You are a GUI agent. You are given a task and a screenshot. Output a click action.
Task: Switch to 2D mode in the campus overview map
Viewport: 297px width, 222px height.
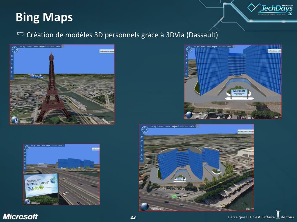(x=151, y=126)
